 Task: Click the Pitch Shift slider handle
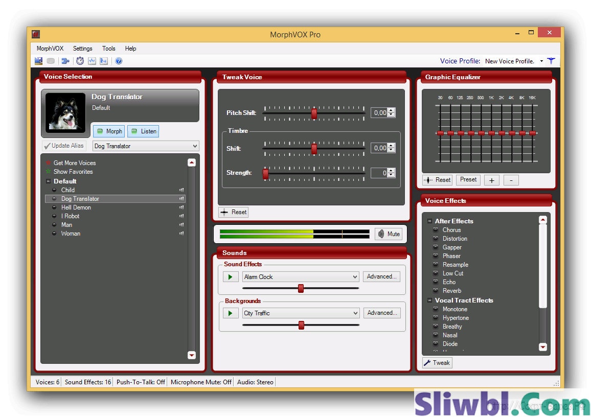point(314,113)
